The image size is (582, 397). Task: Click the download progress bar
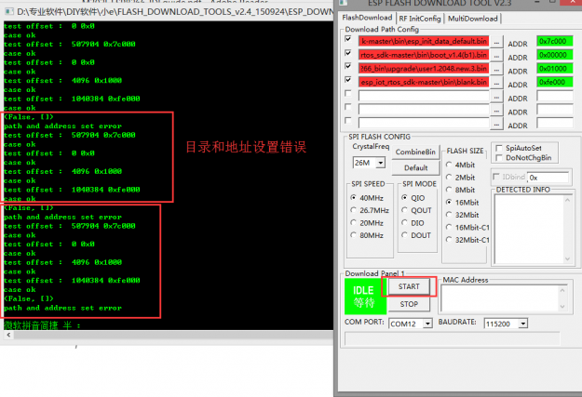pos(453,338)
